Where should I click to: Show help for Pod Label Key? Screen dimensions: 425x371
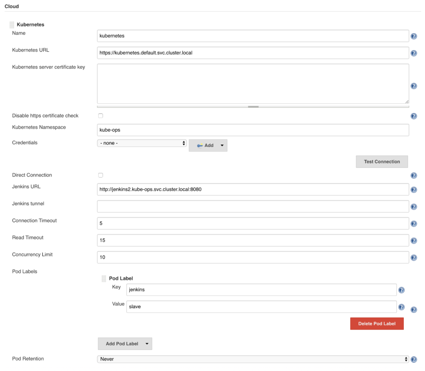[401, 290]
